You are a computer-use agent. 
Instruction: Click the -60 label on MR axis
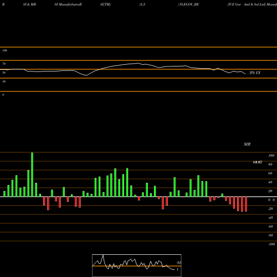270,227
